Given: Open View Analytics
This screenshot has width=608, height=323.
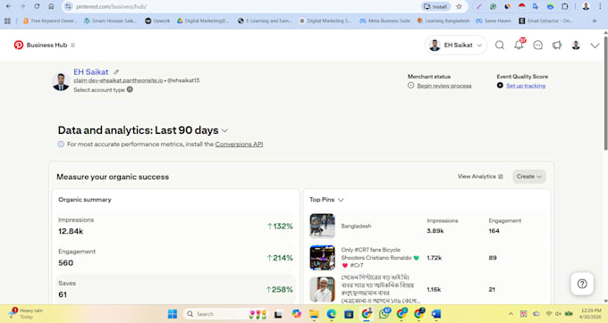Looking at the screenshot, I should pyautogui.click(x=480, y=177).
